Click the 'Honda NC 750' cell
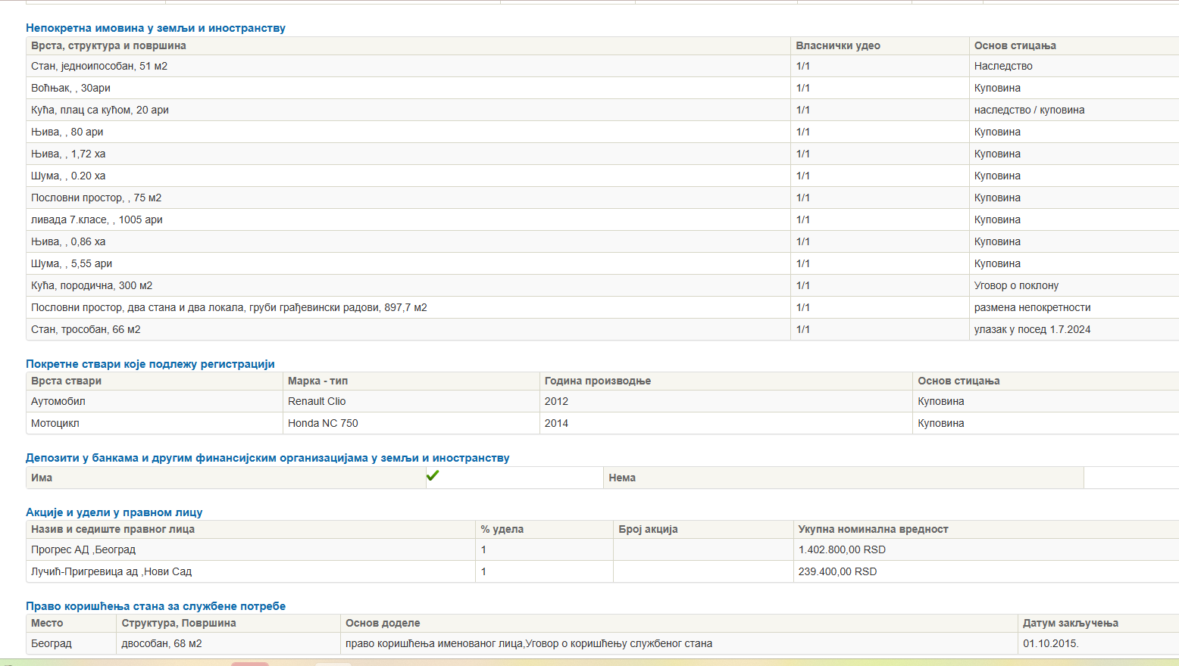The image size is (1179, 666). (x=323, y=423)
